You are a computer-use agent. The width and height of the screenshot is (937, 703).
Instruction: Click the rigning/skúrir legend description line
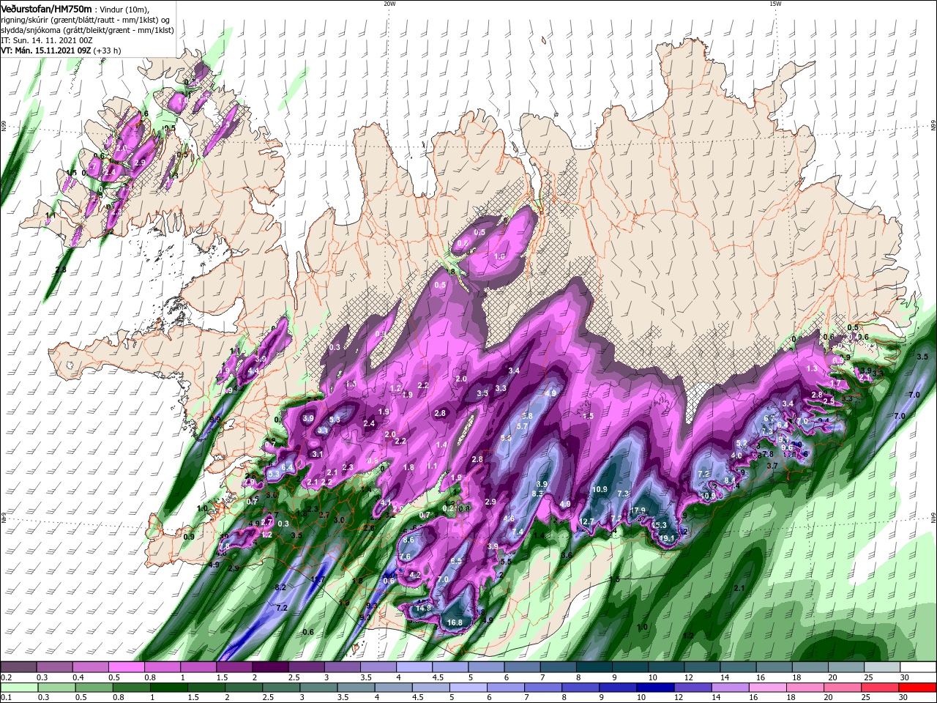point(86,20)
